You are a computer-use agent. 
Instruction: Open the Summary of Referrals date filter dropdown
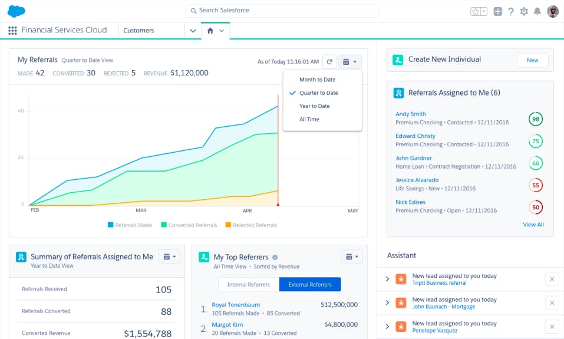(x=169, y=256)
